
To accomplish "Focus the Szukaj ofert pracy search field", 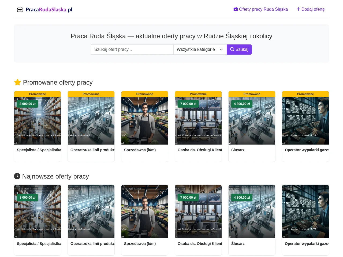I will coord(132,50).
